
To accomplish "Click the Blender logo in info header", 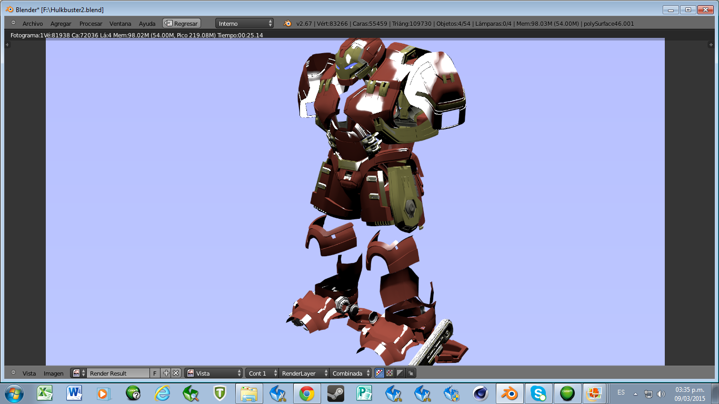I will pyautogui.click(x=288, y=23).
